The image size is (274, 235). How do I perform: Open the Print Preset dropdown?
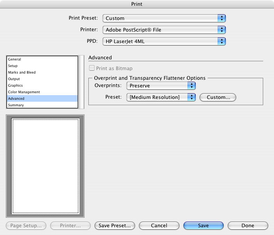[x=164, y=18]
